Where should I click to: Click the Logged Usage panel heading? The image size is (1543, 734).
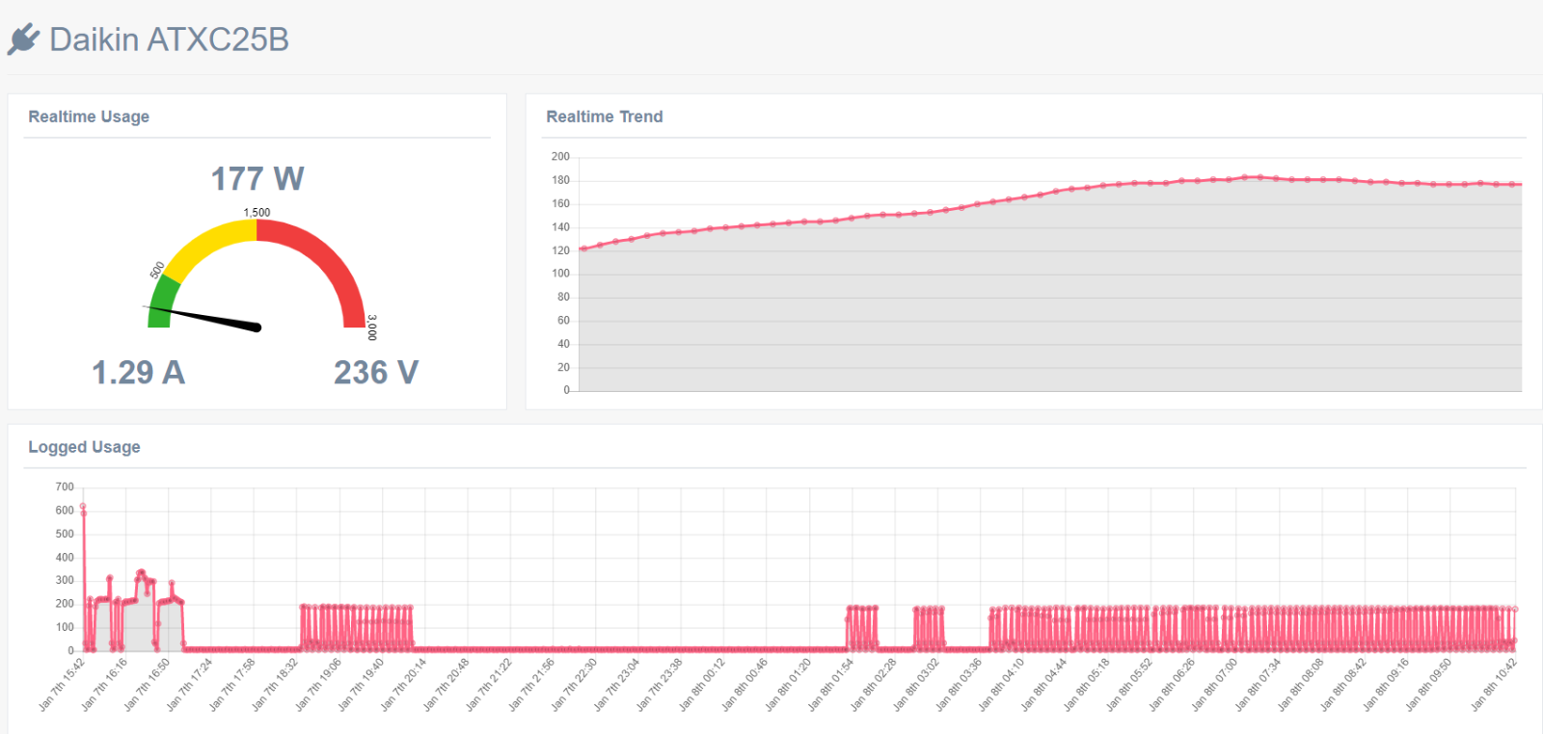click(x=84, y=447)
